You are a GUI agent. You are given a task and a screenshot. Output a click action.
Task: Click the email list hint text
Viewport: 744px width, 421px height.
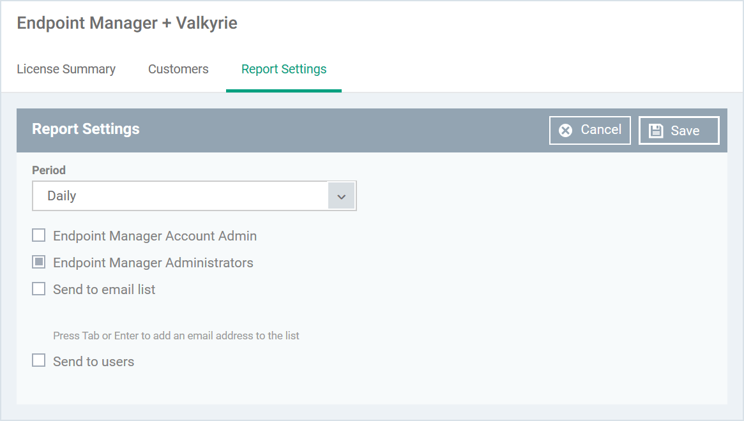coord(176,335)
